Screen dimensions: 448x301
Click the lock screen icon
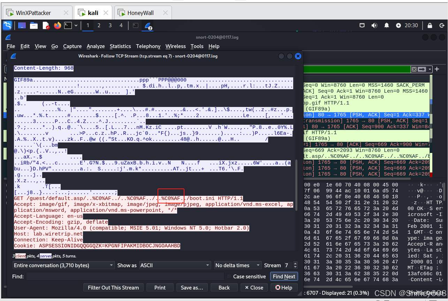430,25
